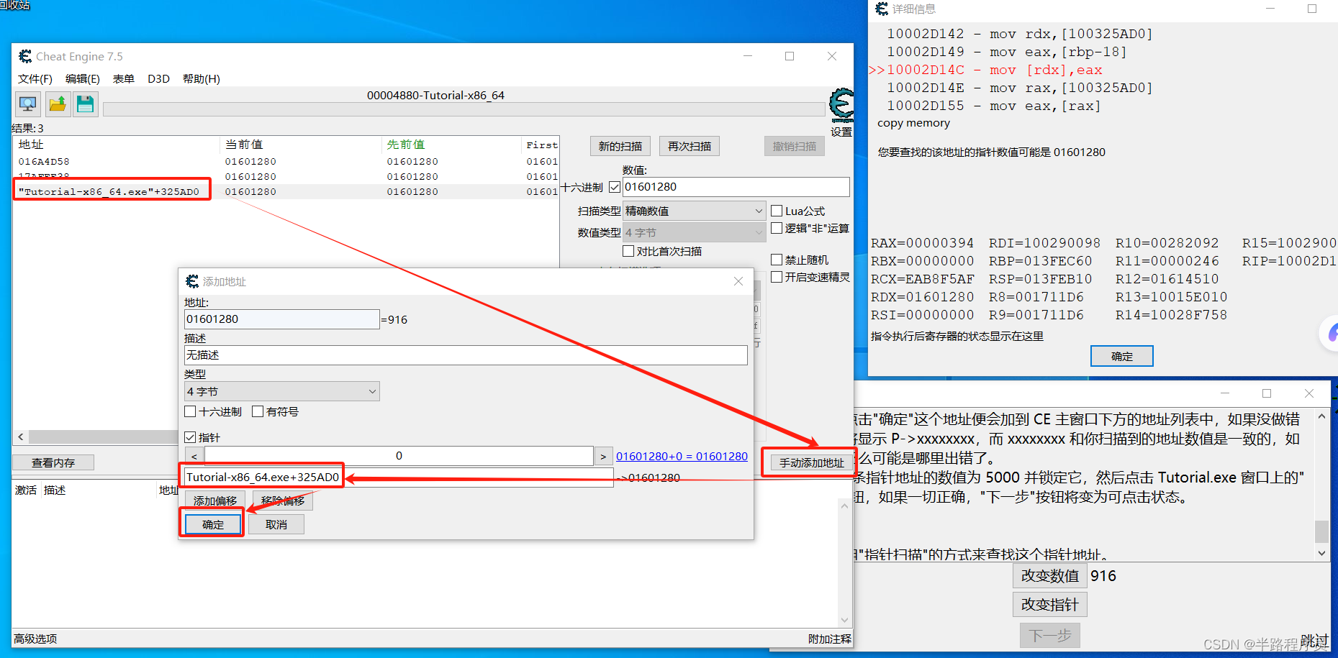Viewport: 1338px width, 658px height.
Task: Open the D3D menu
Action: click(x=158, y=78)
